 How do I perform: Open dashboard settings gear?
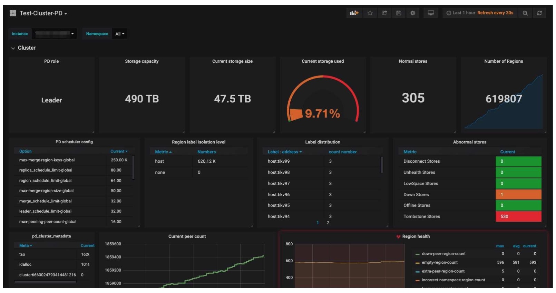pyautogui.click(x=413, y=13)
